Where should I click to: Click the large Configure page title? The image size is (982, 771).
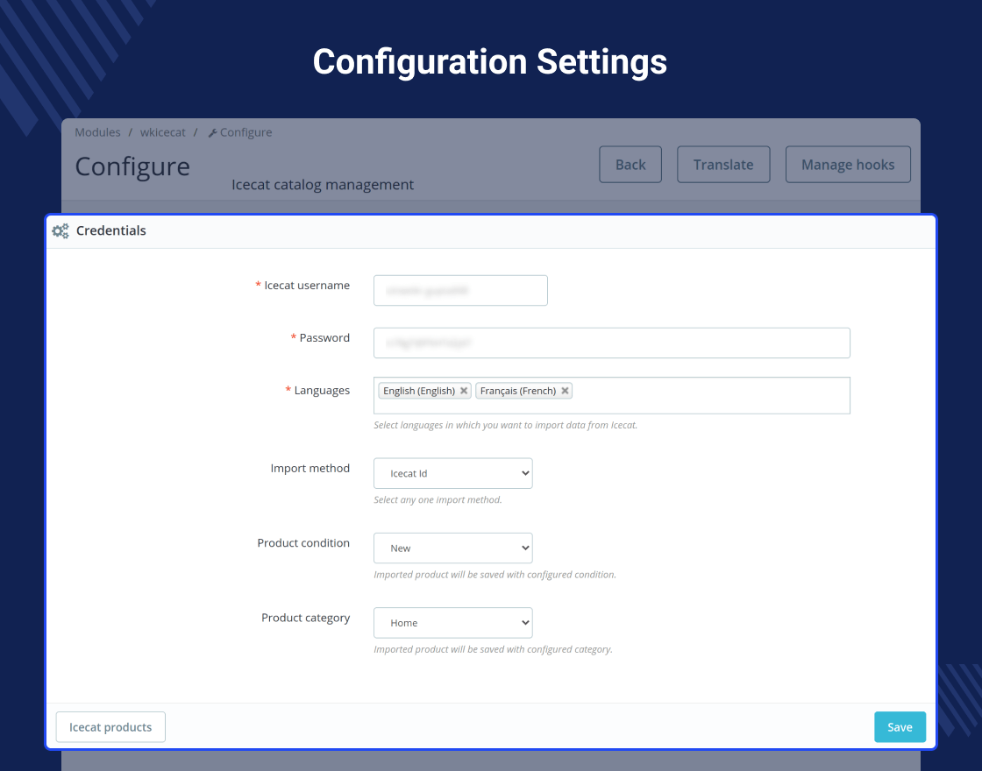click(x=132, y=166)
